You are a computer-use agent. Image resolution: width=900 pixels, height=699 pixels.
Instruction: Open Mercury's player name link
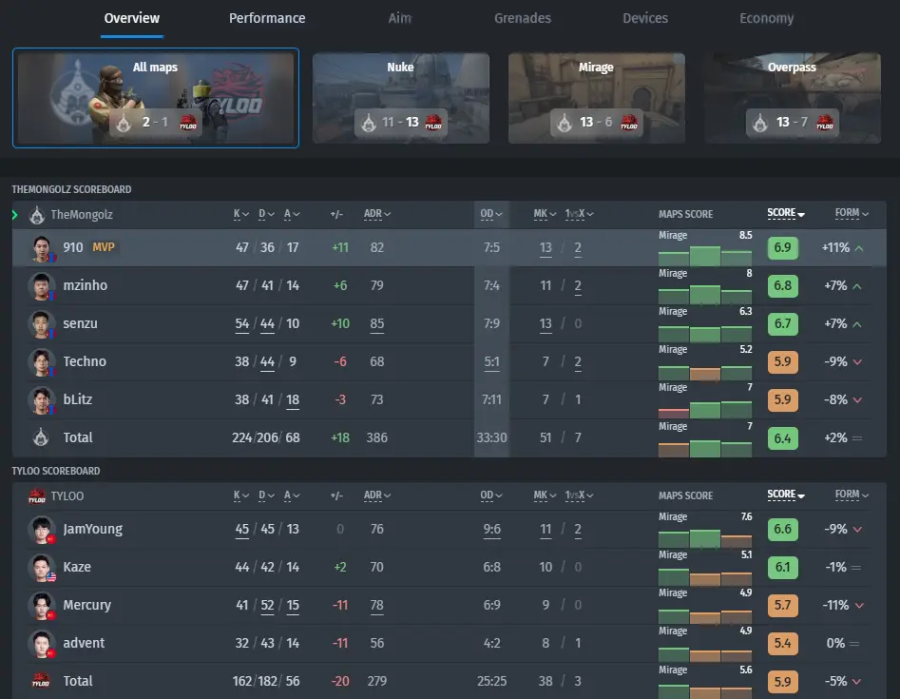point(86,605)
